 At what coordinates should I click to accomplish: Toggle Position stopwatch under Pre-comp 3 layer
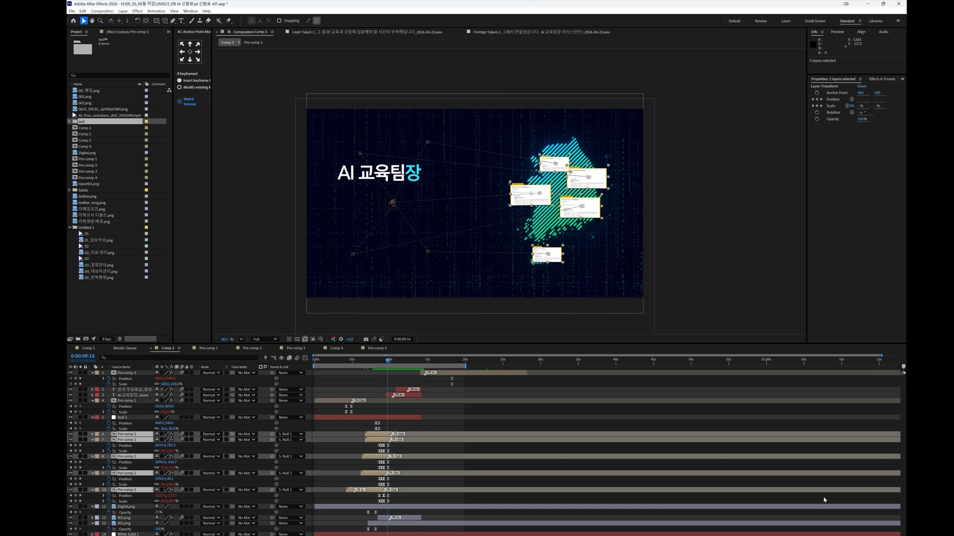(109, 379)
